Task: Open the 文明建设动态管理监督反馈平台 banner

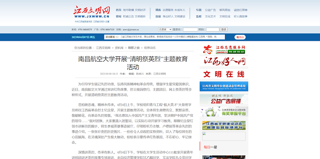Action: point(224,125)
